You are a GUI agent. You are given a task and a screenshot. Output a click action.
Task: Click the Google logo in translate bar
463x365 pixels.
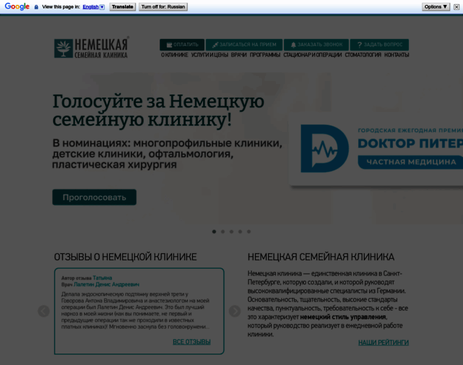pos(17,7)
